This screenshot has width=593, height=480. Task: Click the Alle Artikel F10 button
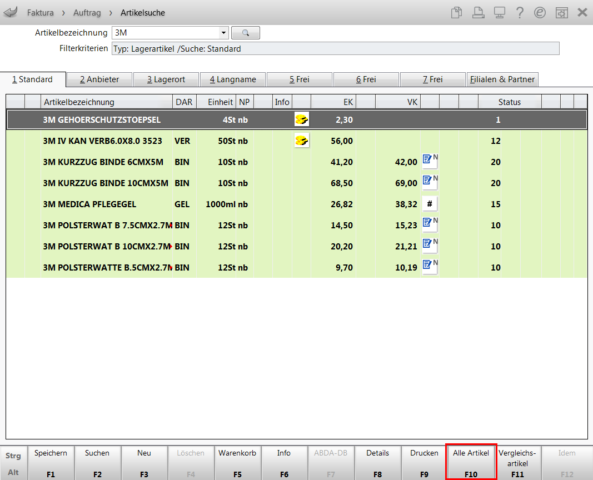(x=471, y=463)
